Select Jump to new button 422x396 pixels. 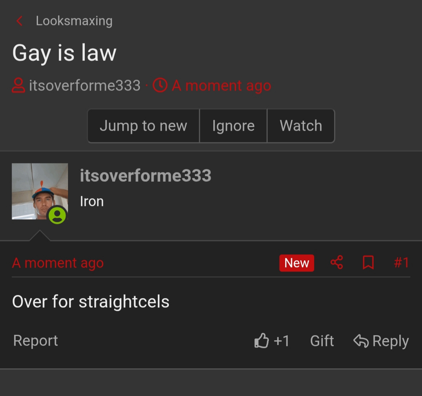(x=143, y=126)
